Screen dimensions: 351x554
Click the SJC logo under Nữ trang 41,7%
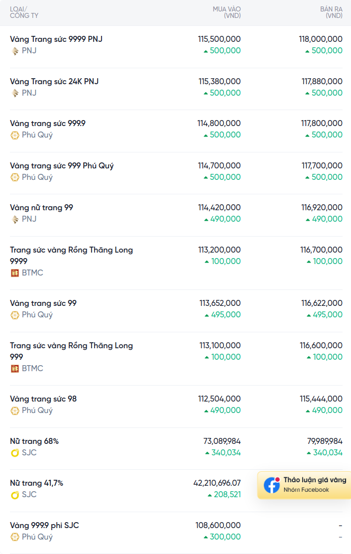(15, 495)
